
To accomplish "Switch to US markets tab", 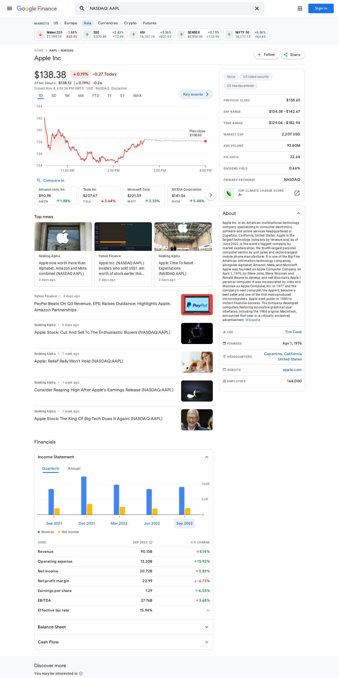I will coord(56,23).
